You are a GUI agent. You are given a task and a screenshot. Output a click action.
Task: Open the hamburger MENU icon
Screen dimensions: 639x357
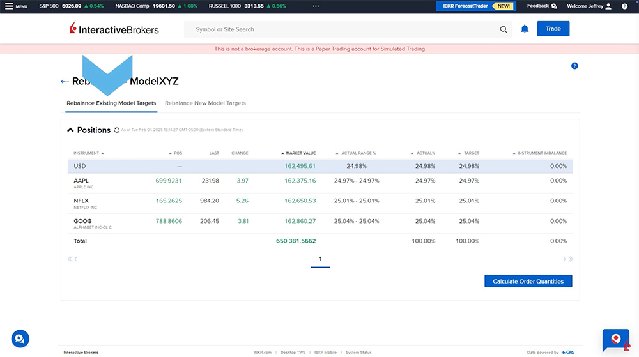(x=9, y=6)
